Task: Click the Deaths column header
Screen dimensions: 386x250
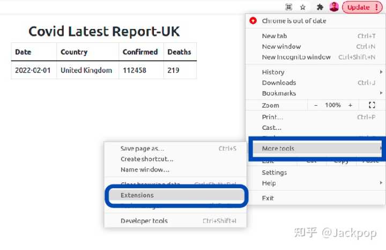Action: coord(179,52)
